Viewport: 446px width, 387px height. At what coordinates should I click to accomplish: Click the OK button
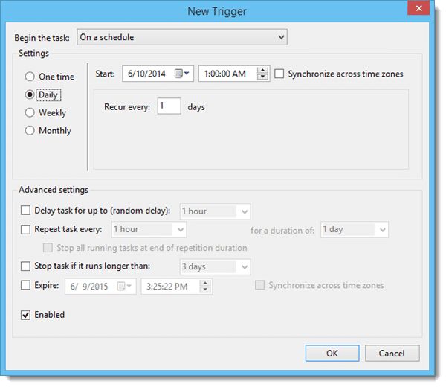tap(332, 353)
